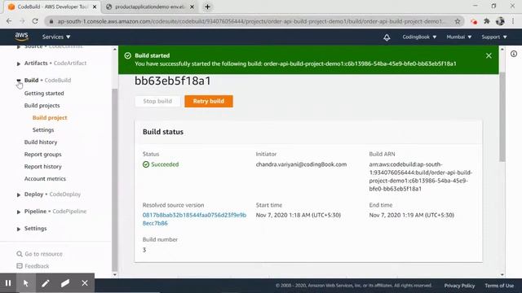Expand the Settings section in sidebar

coord(19,229)
